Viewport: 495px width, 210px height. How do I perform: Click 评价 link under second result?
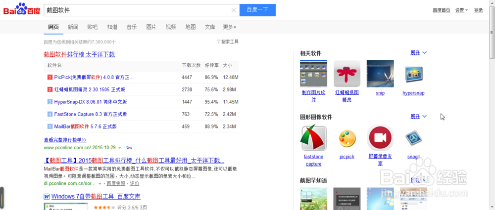click(135, 183)
